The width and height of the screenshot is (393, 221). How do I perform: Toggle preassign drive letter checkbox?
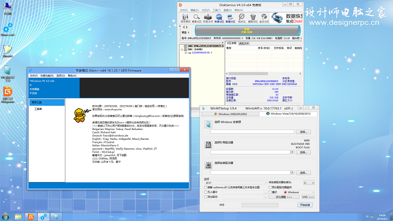click(x=270, y=187)
